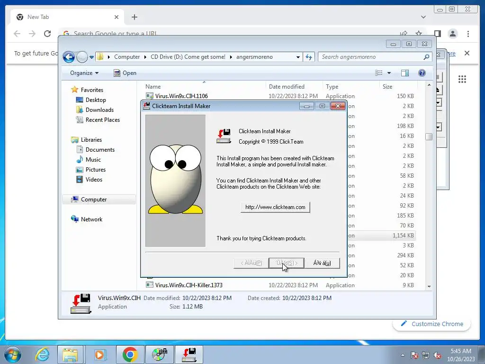Screen dimensions: 485x364
Task: Click the change view icon
Action: coord(378,73)
